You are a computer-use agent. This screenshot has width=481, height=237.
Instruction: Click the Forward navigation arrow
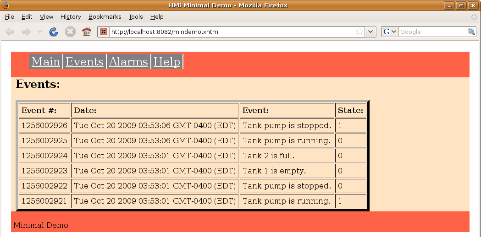click(26, 32)
